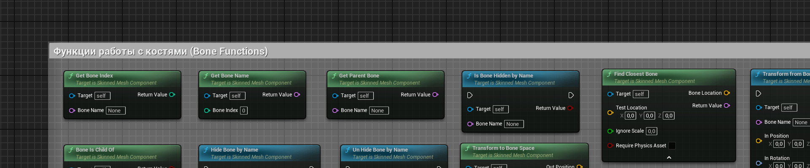Toggle Require Physics Asset checkbox
The image size is (810, 168).
coord(672,146)
